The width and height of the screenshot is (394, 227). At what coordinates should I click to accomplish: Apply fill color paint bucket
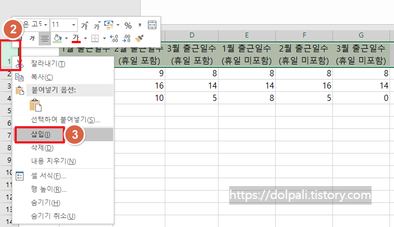(x=58, y=39)
